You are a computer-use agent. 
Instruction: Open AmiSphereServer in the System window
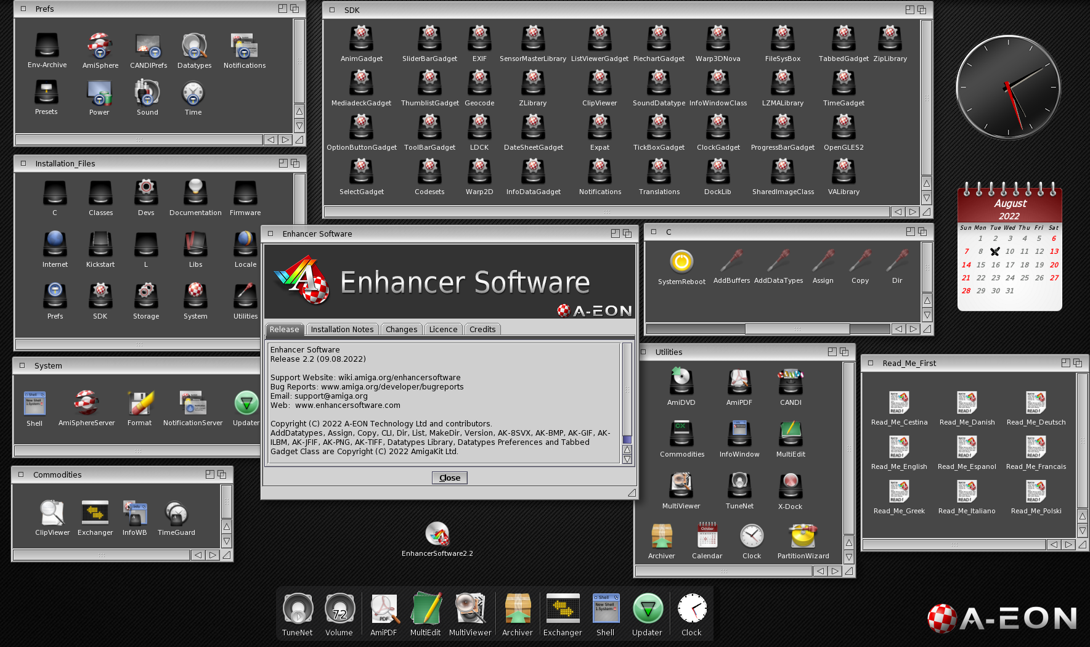(x=86, y=404)
